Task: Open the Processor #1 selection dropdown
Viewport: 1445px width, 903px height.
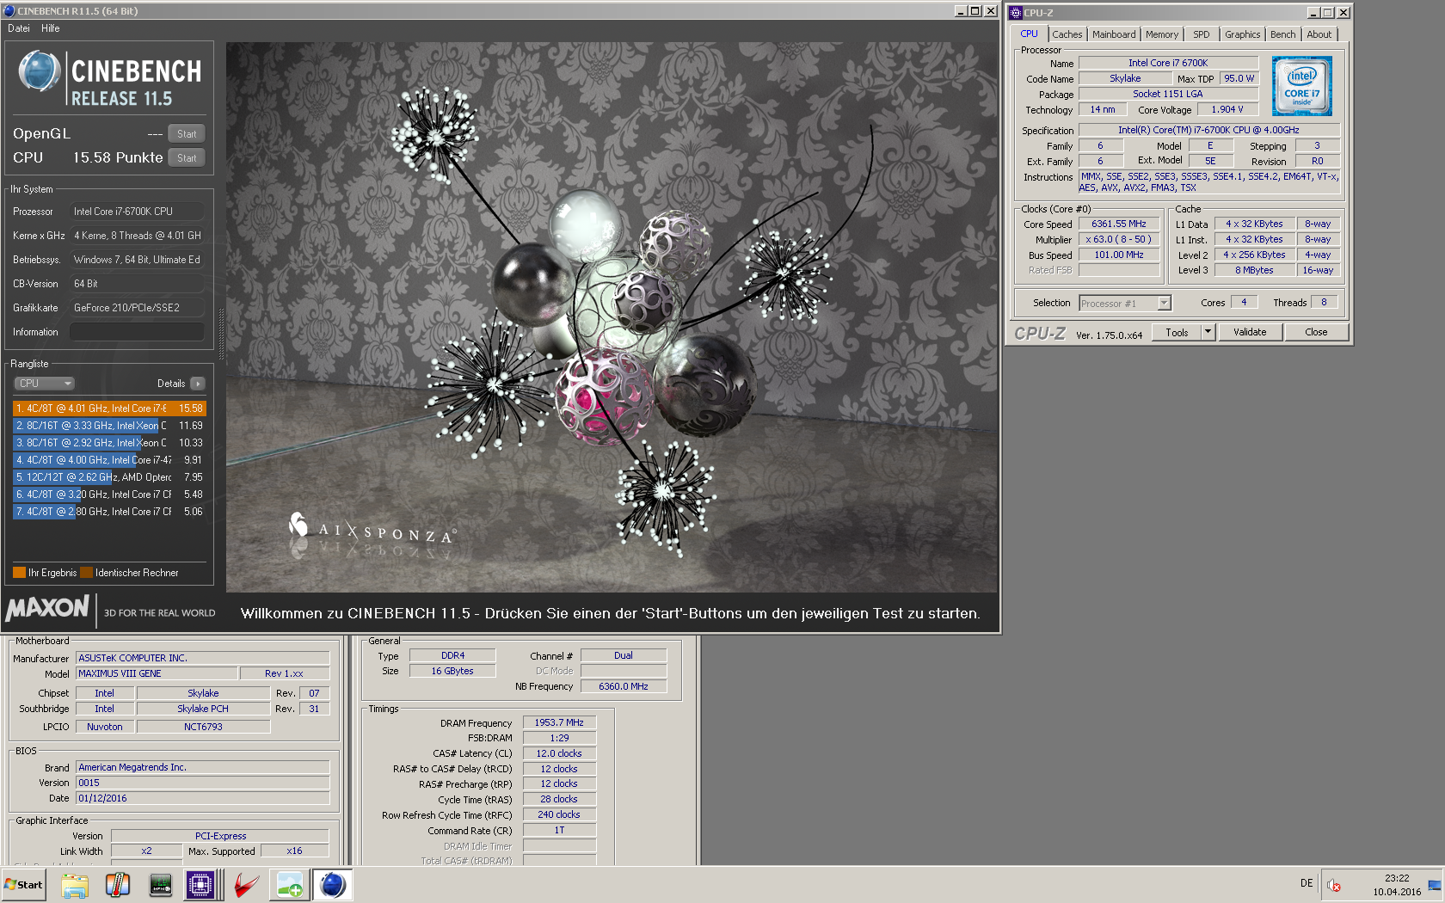Action: pos(1125,304)
